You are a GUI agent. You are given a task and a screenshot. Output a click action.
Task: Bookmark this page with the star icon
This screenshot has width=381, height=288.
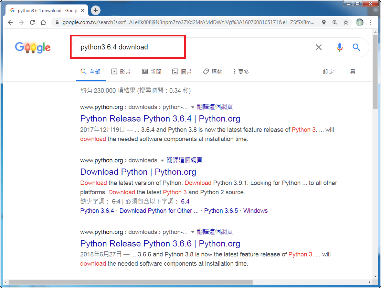[x=346, y=22]
